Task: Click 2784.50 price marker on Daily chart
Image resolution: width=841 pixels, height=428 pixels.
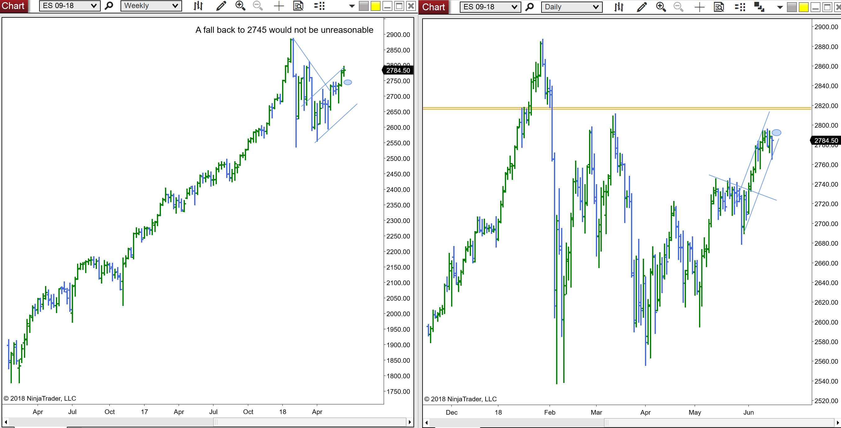Action: tap(826, 140)
